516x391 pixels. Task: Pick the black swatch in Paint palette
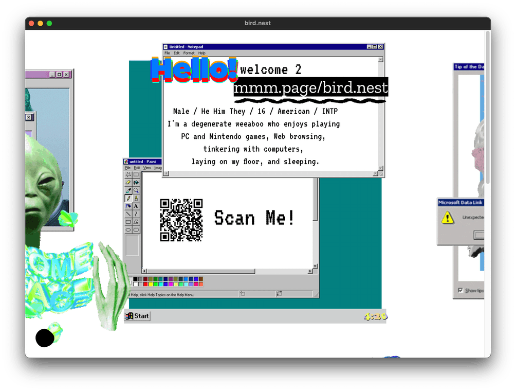[135, 279]
